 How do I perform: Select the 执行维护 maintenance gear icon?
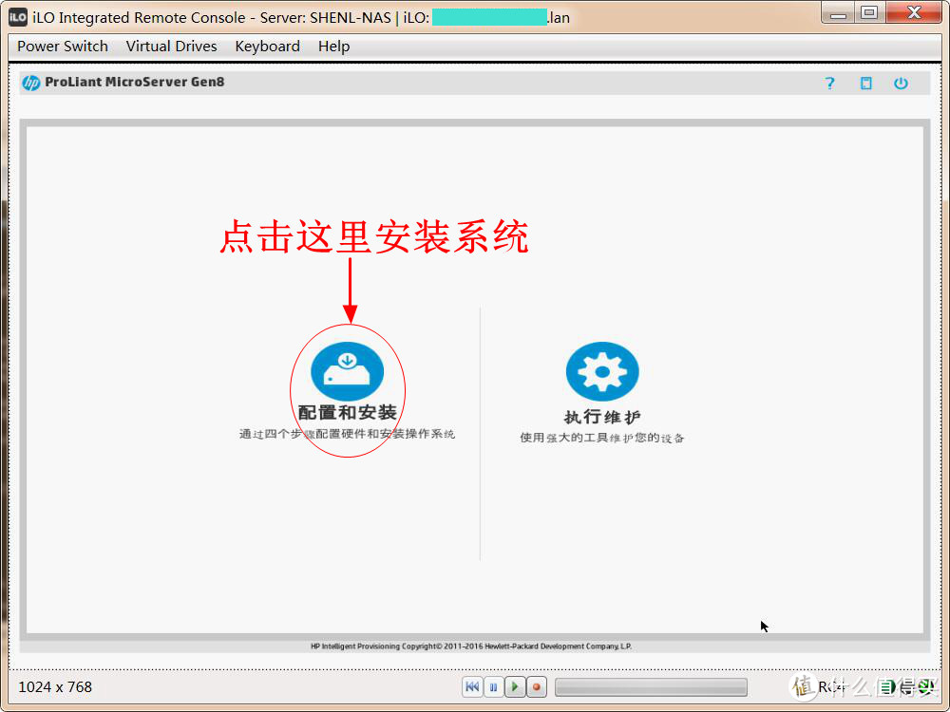click(602, 371)
